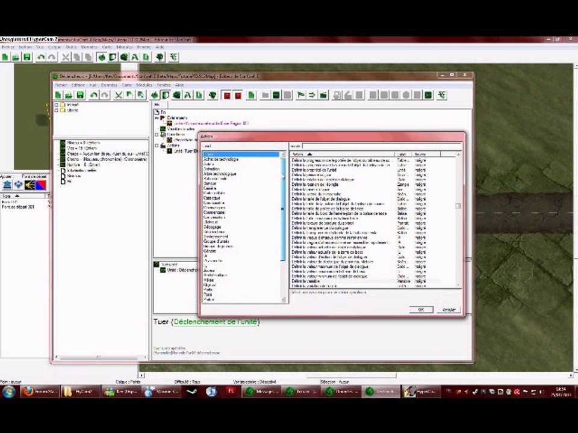Open Fichier menu in trigger editor window
This screenshot has width=578, height=433.
coord(61,85)
